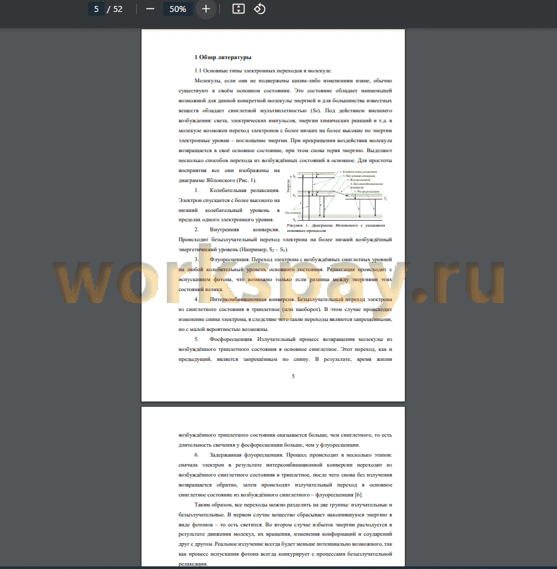Click the figure caption "Рисунок 1. Диаграмма Яблонского"

pyautogui.click(x=336, y=228)
